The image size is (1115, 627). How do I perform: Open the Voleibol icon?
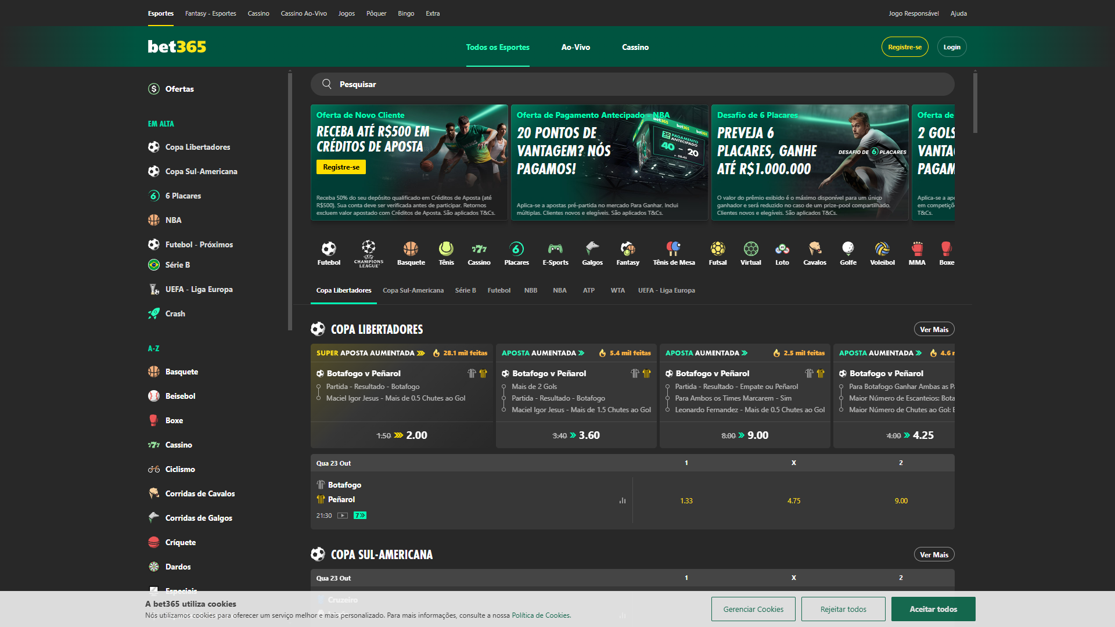click(882, 253)
